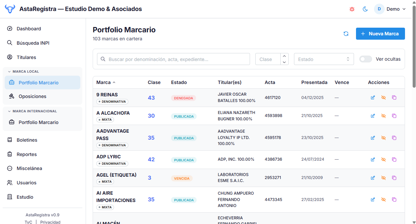The width and height of the screenshot is (416, 224).
Task: Click the 9 REINAS trademark name
Action: 107,95
